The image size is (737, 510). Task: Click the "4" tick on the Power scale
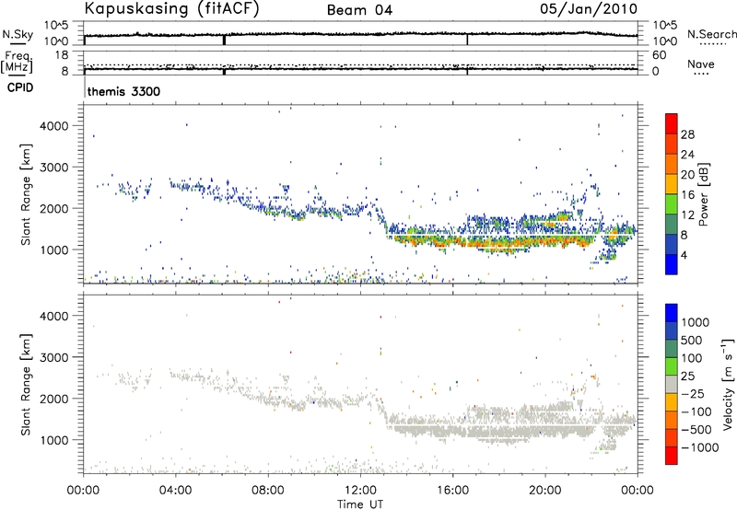pyautogui.click(x=684, y=255)
